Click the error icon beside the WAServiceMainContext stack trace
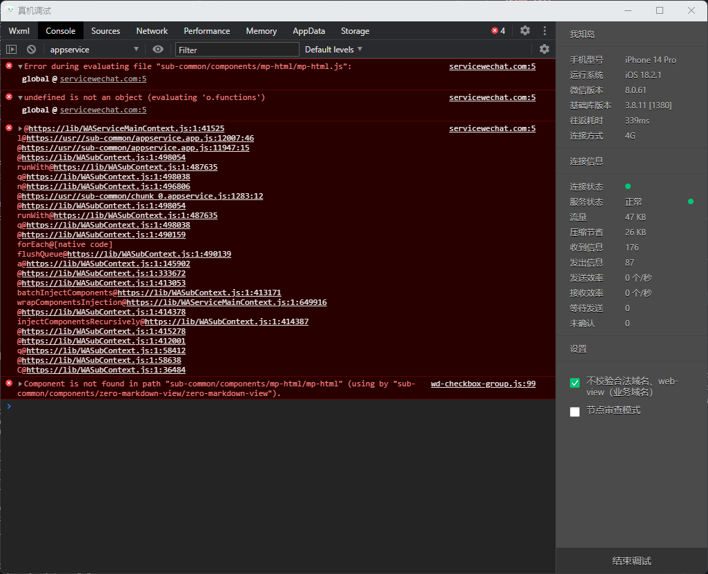 pos(9,128)
